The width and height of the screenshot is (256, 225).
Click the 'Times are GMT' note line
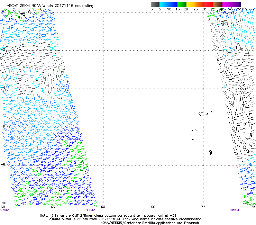[x=108, y=216]
